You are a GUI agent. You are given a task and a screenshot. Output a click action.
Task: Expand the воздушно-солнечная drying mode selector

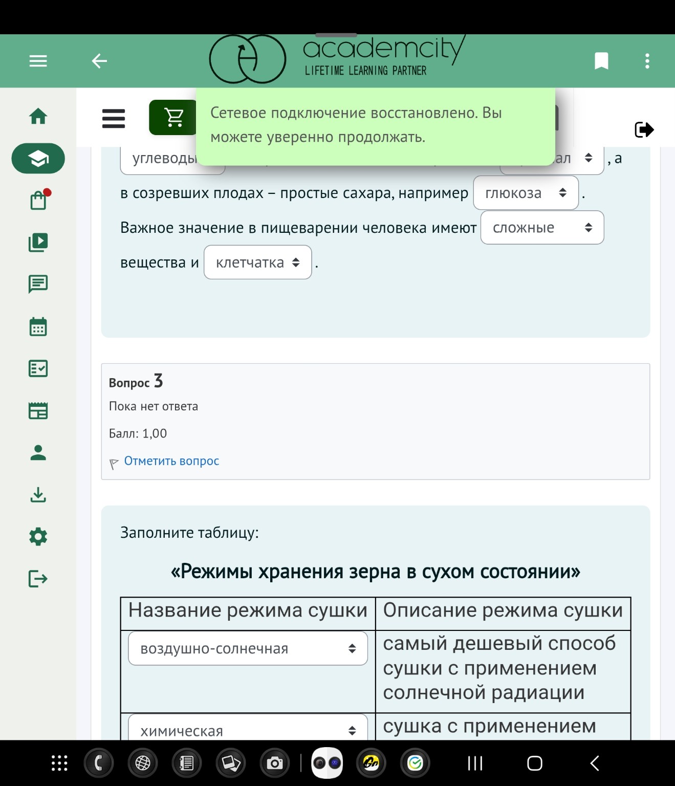(x=247, y=648)
